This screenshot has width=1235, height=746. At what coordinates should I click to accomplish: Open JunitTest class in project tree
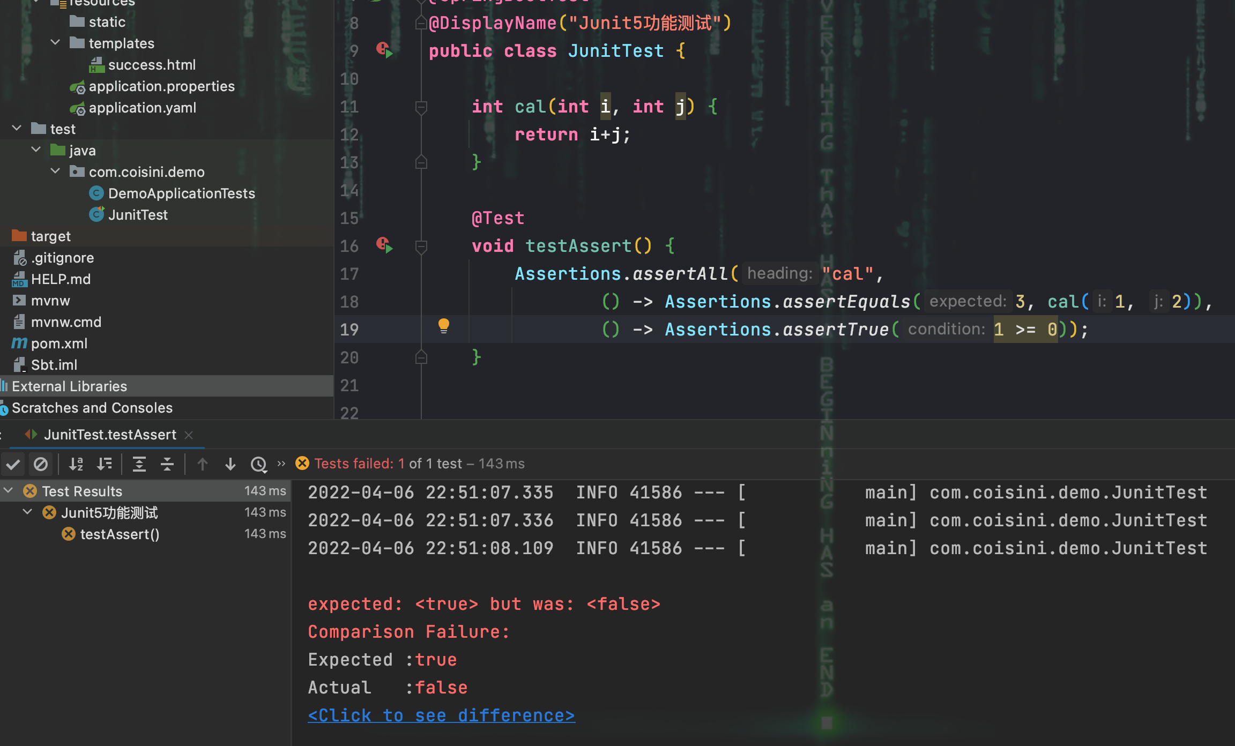(138, 215)
